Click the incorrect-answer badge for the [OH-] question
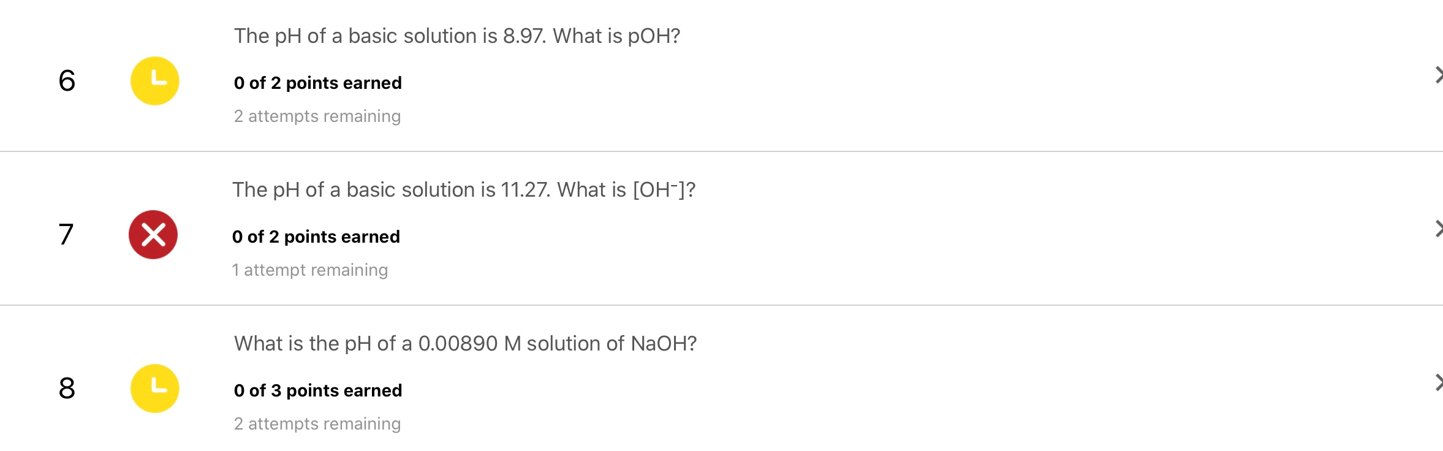1443x451 pixels. 154,233
